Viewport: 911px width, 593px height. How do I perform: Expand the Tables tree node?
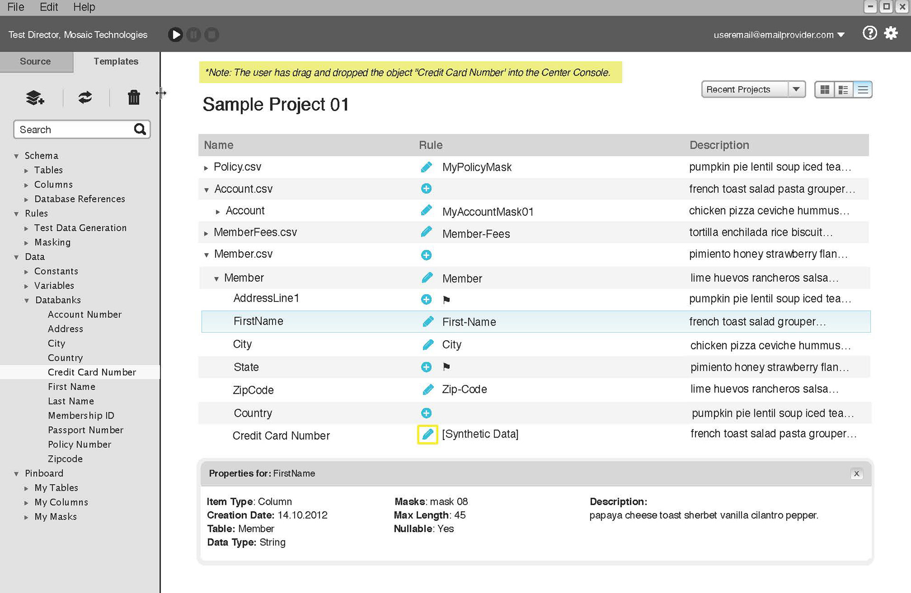click(x=27, y=171)
